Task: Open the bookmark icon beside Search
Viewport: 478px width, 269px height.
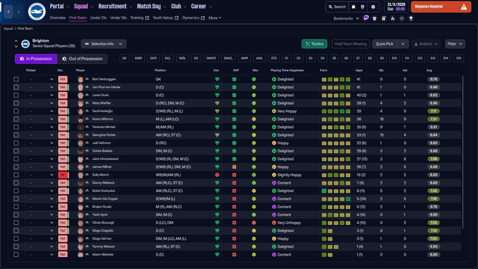Action: click(x=353, y=7)
